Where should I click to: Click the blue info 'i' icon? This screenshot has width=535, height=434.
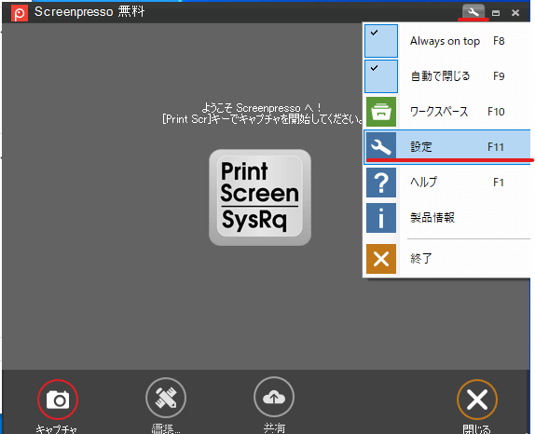click(x=381, y=218)
